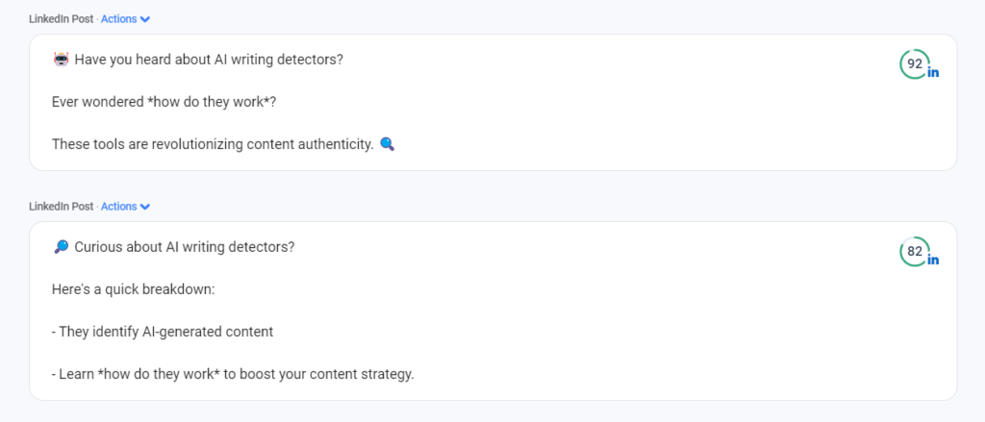985x422 pixels.
Task: Click the 'boost your content strategy' bullet line
Action: 233,374
